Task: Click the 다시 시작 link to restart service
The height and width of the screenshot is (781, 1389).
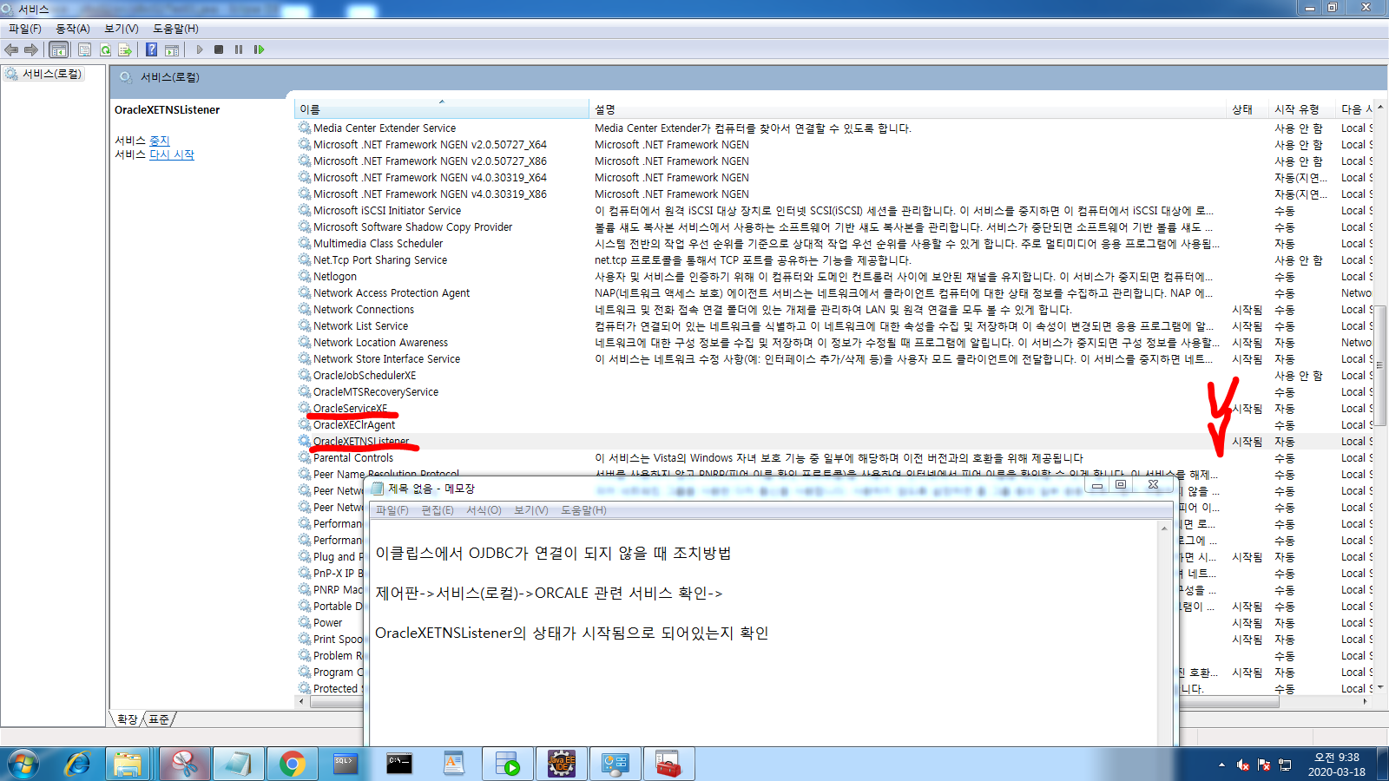Action: pyautogui.click(x=172, y=154)
